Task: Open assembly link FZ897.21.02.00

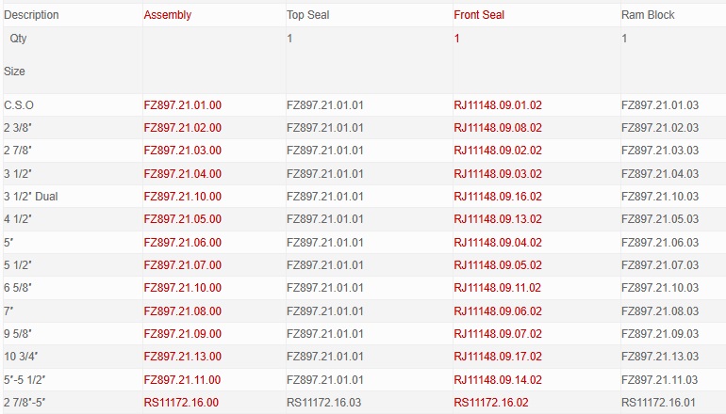Action: coord(182,127)
